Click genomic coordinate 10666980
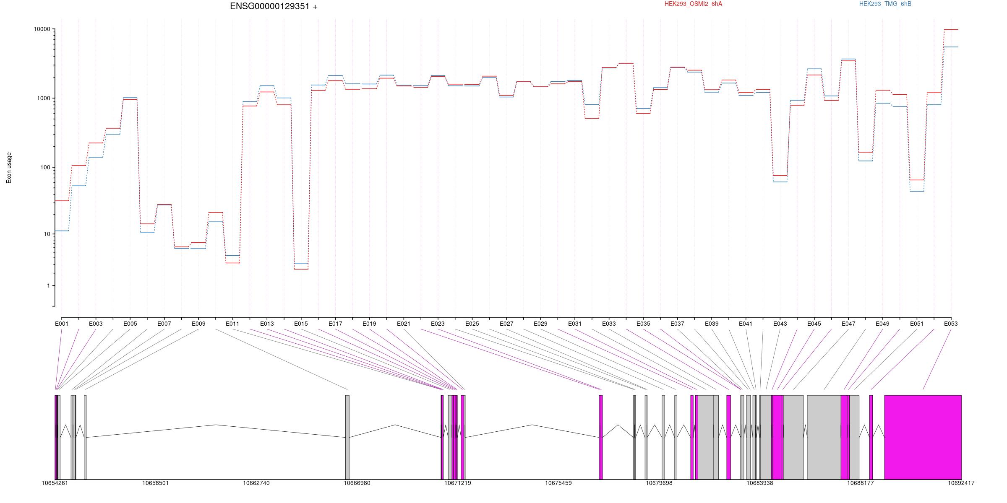Viewport: 1007px width, 503px height. (357, 483)
